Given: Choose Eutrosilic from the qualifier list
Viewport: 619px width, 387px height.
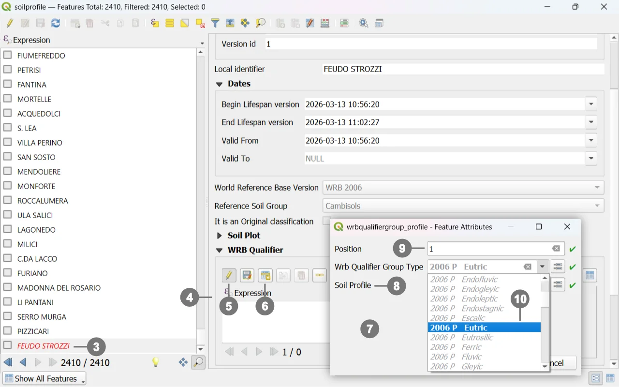Looking at the screenshot, I should (x=476, y=337).
